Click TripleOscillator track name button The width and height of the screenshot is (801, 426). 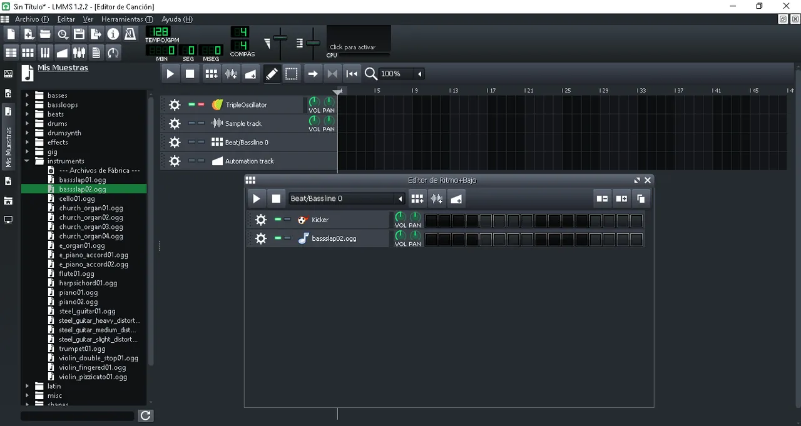pyautogui.click(x=255, y=105)
